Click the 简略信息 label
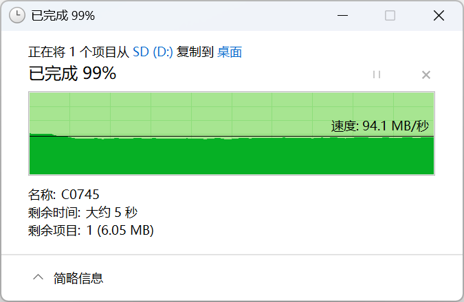This screenshot has height=302, width=464. pyautogui.click(x=78, y=278)
